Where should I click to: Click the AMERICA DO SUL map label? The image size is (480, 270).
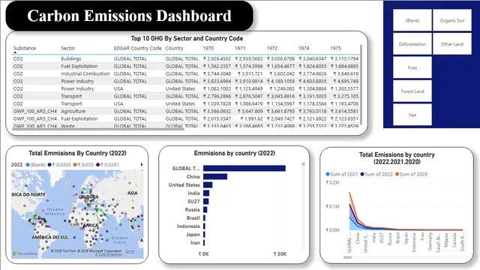[x=50, y=237]
